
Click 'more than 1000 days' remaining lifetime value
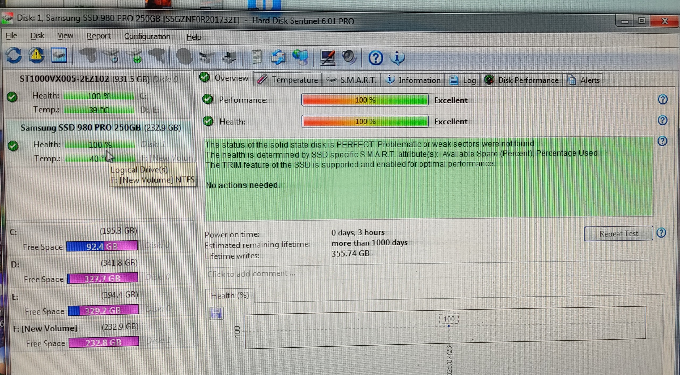click(x=369, y=242)
